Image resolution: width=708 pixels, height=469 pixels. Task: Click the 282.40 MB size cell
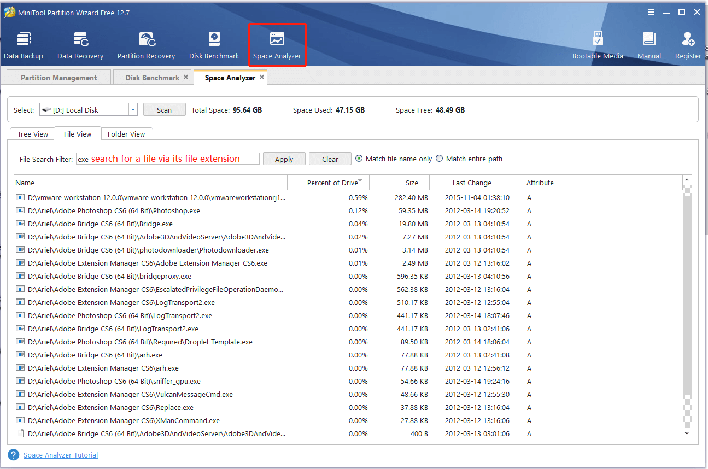click(411, 197)
